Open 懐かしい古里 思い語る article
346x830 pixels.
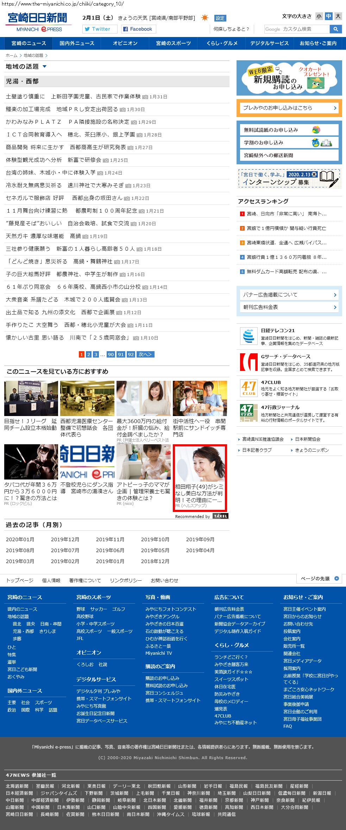pos(69,338)
